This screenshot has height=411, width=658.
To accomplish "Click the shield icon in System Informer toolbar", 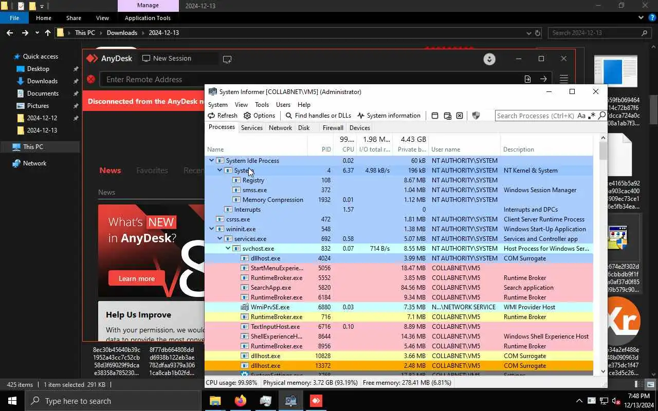I will click(x=476, y=116).
